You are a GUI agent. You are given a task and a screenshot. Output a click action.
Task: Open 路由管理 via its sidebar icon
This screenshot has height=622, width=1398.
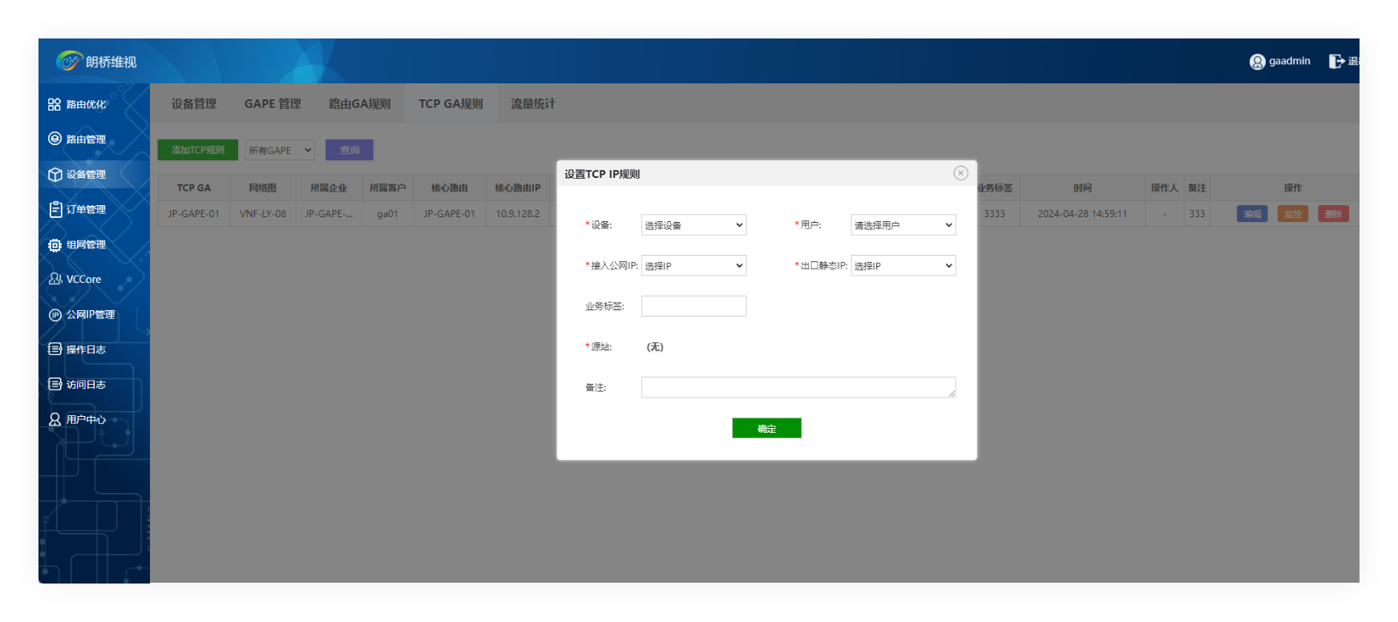55,139
